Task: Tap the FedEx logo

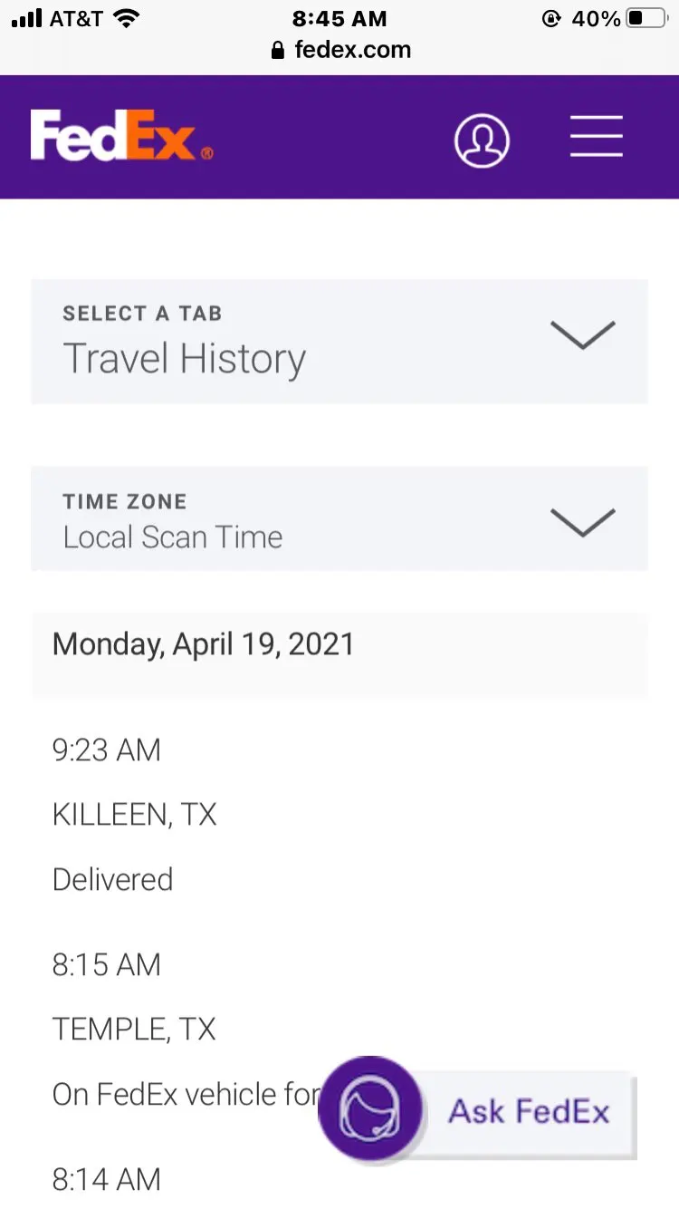Action: click(121, 136)
